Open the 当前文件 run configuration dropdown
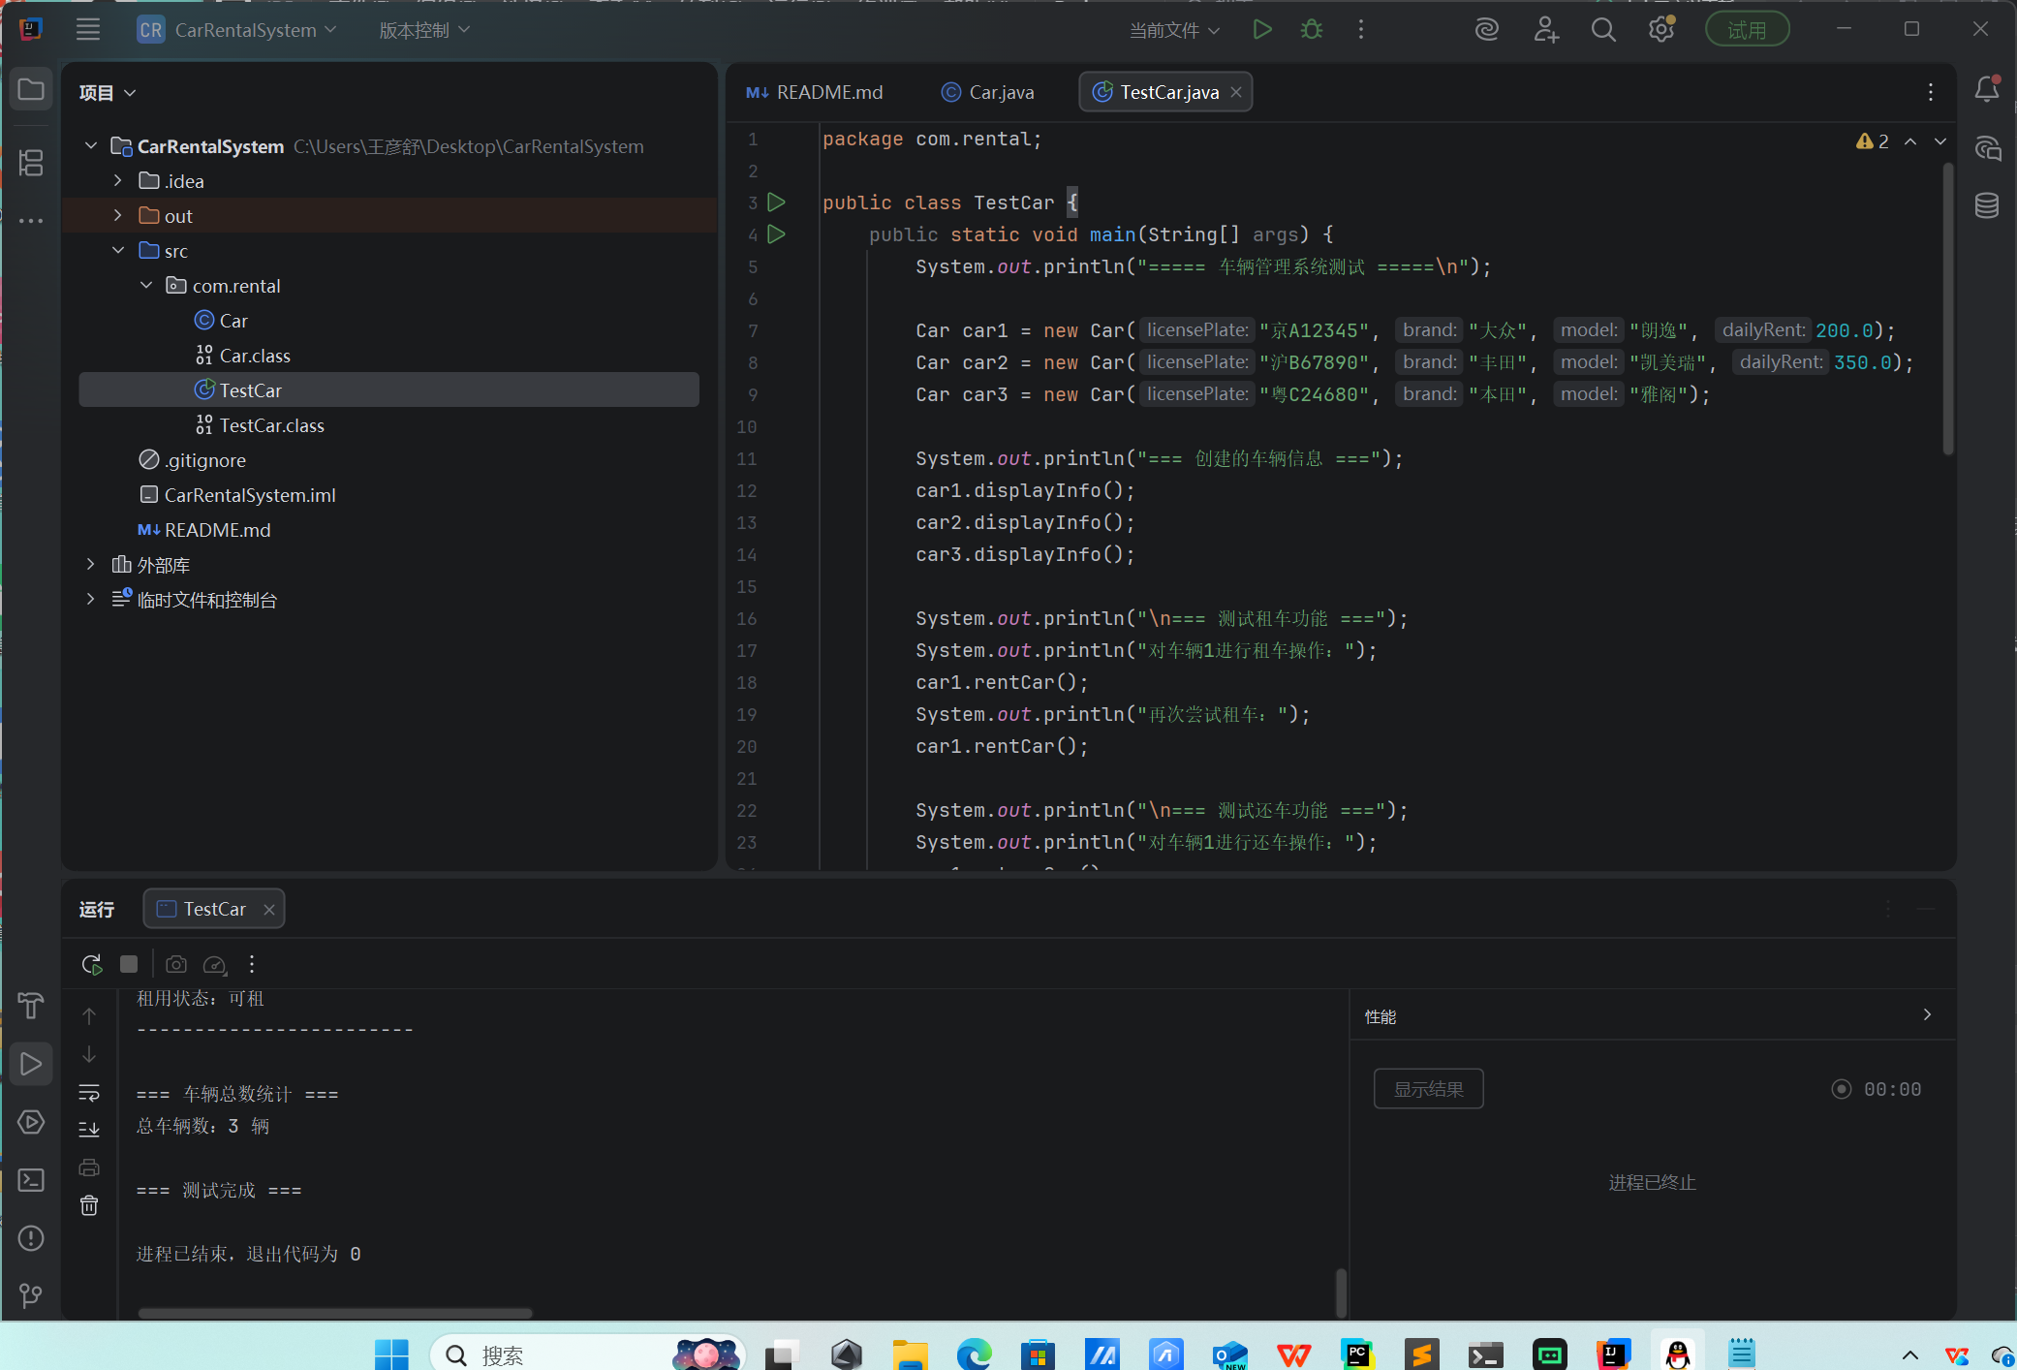 pos(1174,30)
